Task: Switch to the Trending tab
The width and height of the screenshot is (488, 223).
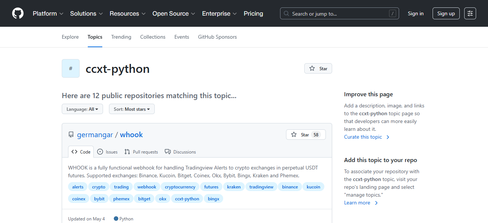Action: (121, 37)
